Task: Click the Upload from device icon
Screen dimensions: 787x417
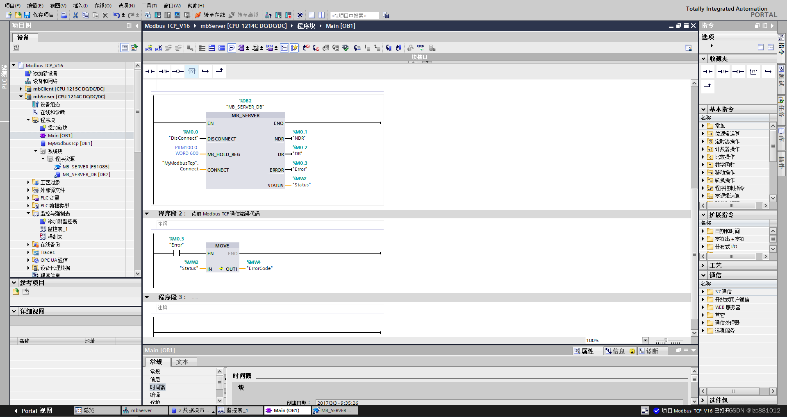Action: [x=167, y=15]
